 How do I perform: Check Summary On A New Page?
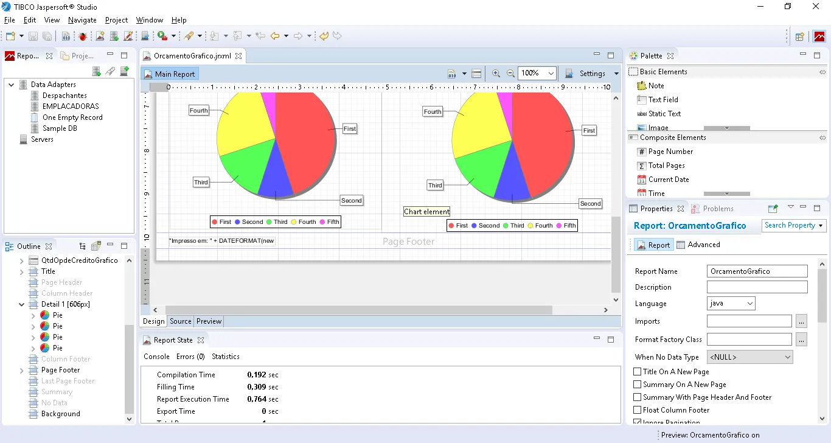tap(638, 385)
